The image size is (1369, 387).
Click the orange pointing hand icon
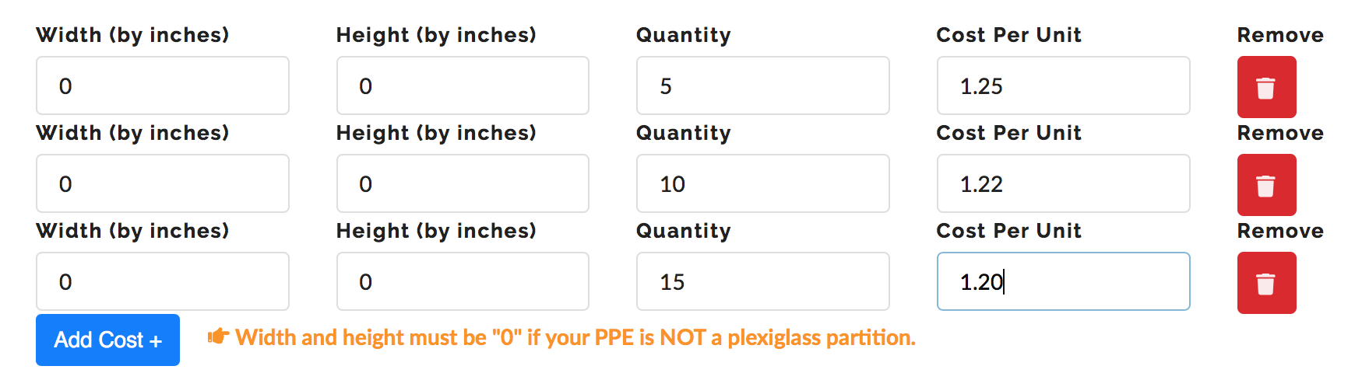(218, 336)
